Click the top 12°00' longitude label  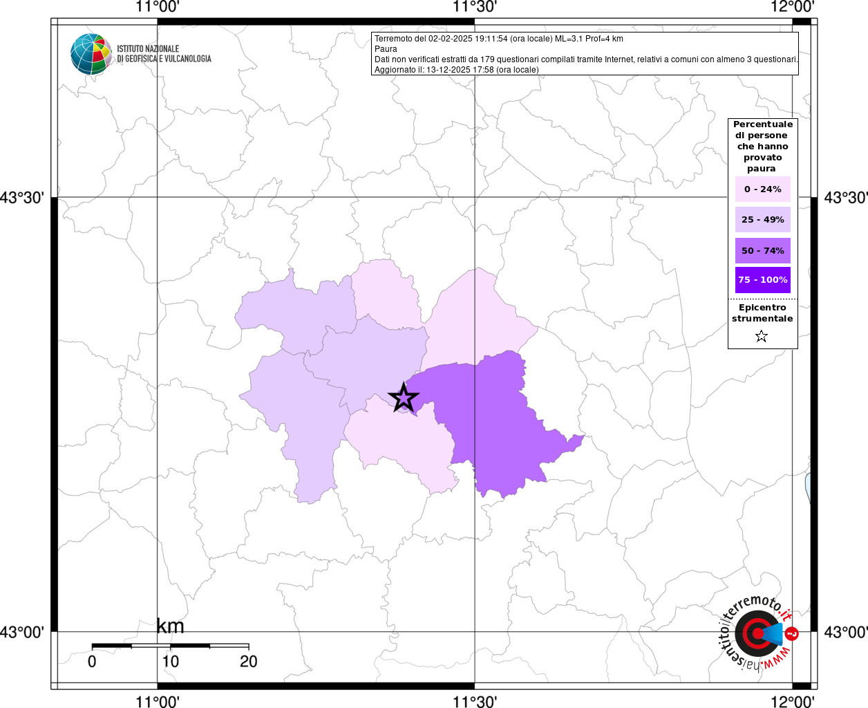(x=792, y=7)
